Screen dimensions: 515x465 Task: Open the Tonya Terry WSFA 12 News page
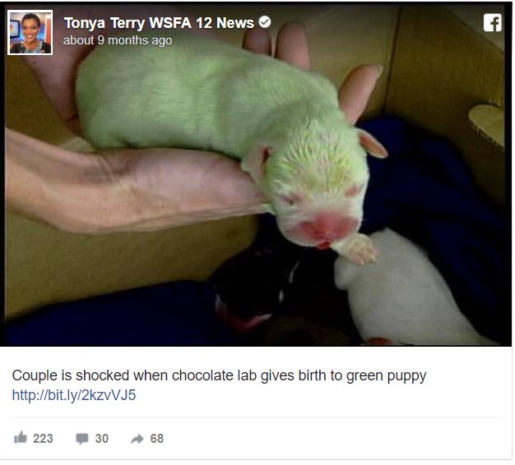(159, 23)
